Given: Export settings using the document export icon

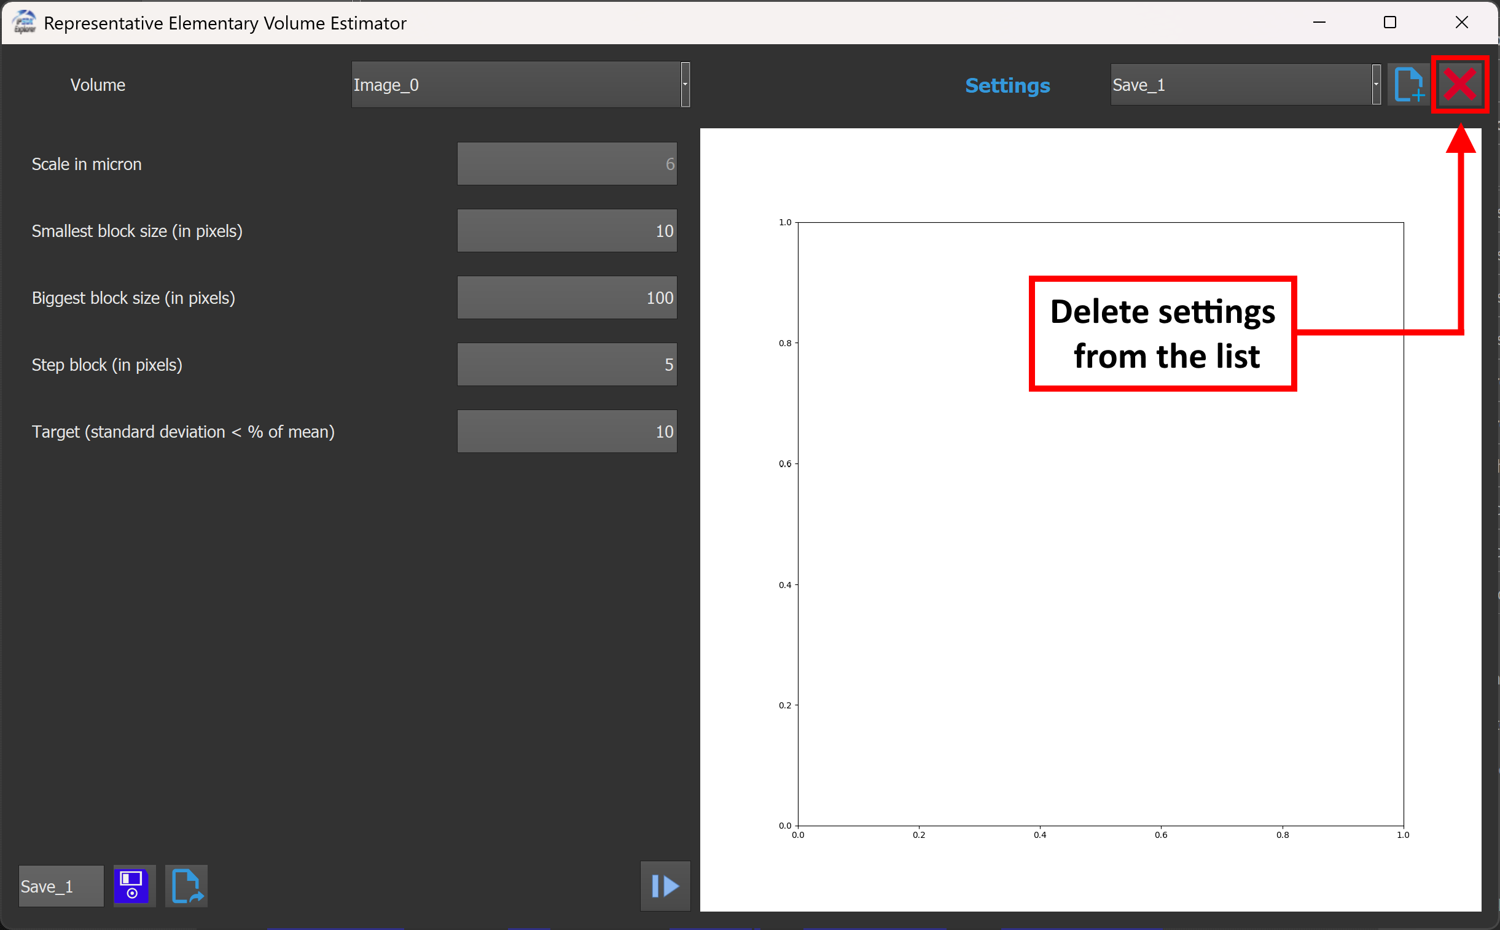Looking at the screenshot, I should [186, 886].
